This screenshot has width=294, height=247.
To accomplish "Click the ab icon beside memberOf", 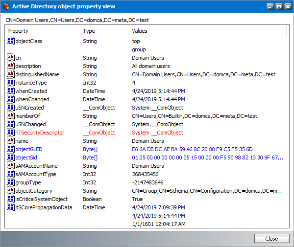I will (x=11, y=115).
